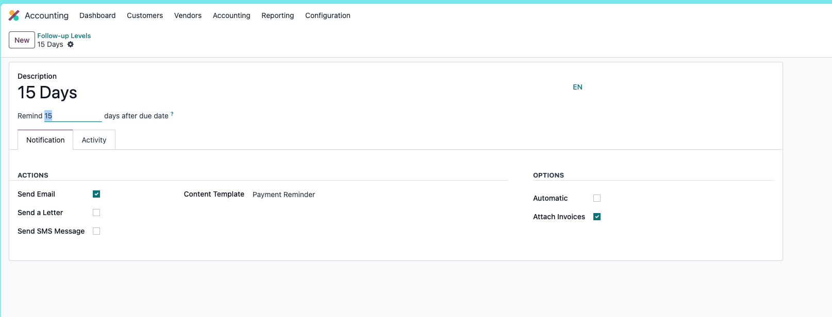Expand the Configuration menu
This screenshot has height=317, width=832.
click(328, 15)
